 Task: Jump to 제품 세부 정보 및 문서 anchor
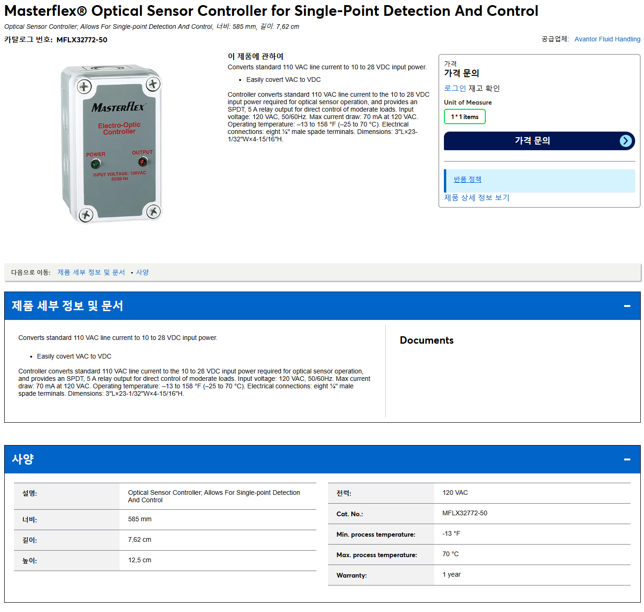(x=91, y=272)
